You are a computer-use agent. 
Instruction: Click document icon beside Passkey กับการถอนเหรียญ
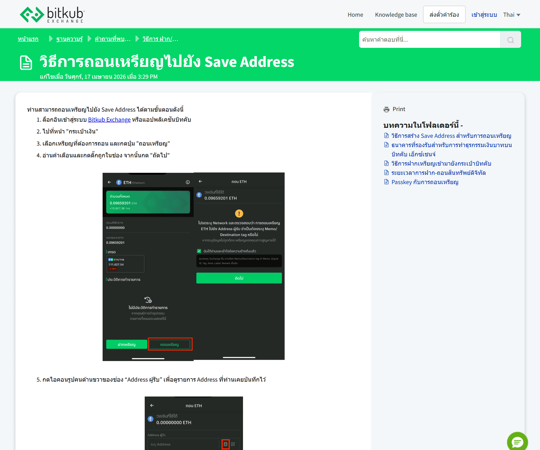(x=386, y=182)
